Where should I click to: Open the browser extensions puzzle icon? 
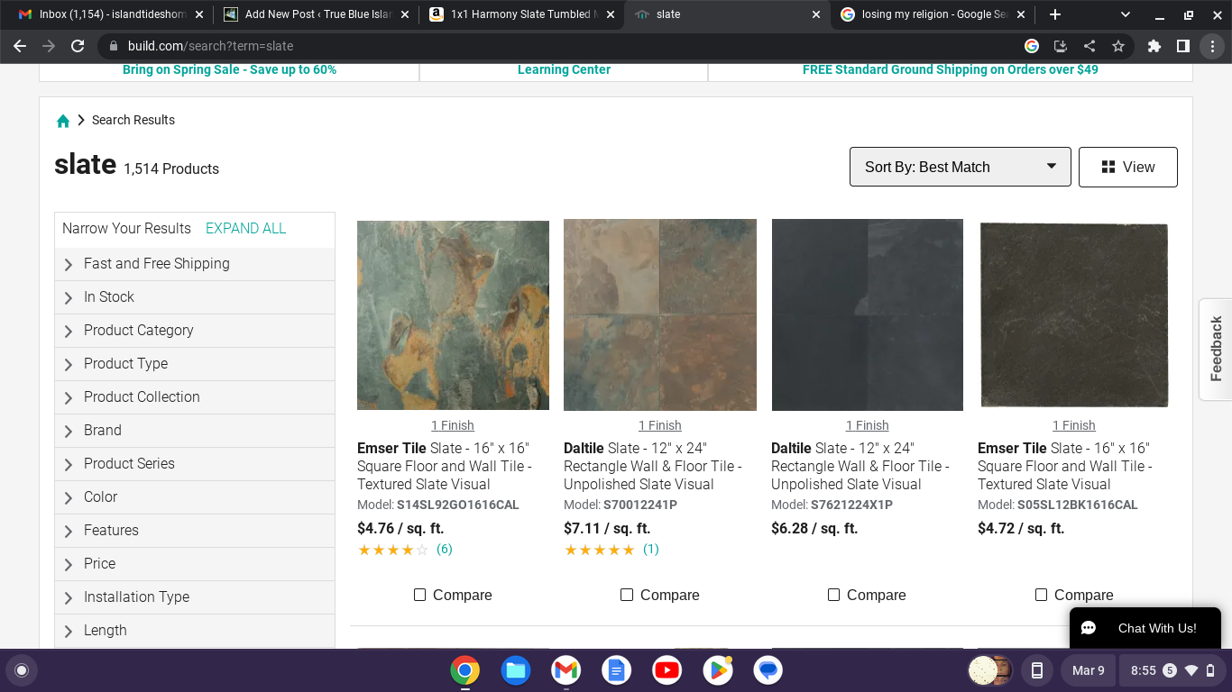coord(1154,46)
